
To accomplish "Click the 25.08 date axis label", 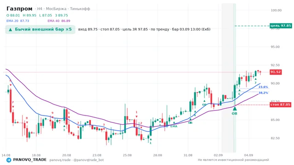I will [127, 155].
